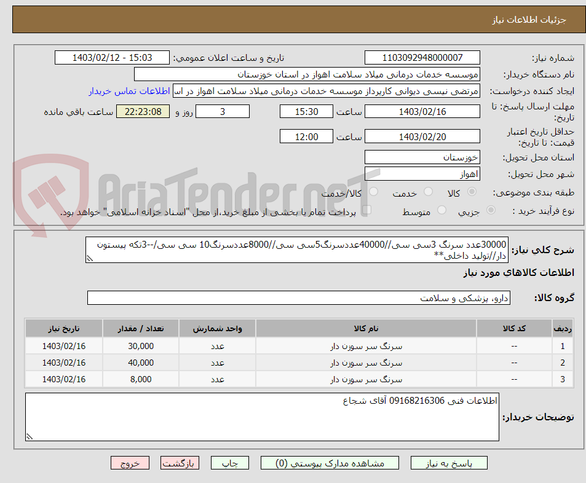Screen dimensions: 586x483
Task: Click the کد کالا column header
Action: pos(514,329)
